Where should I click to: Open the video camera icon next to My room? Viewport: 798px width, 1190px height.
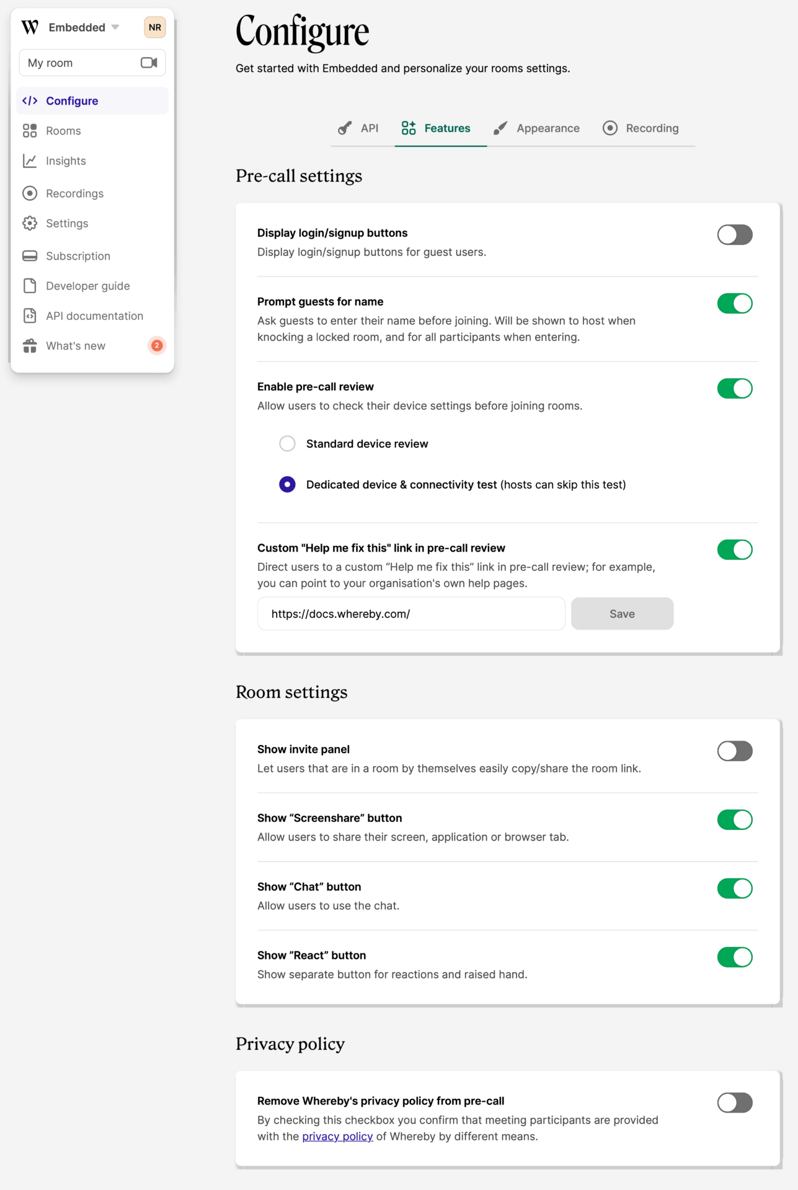click(149, 62)
